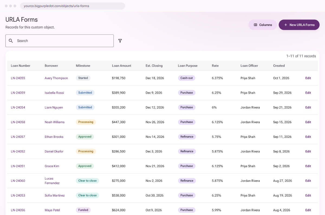Image resolution: width=325 pixels, height=215 pixels.
Task: Click Funded milestone badge for Maya Patel
Action: coord(83,210)
